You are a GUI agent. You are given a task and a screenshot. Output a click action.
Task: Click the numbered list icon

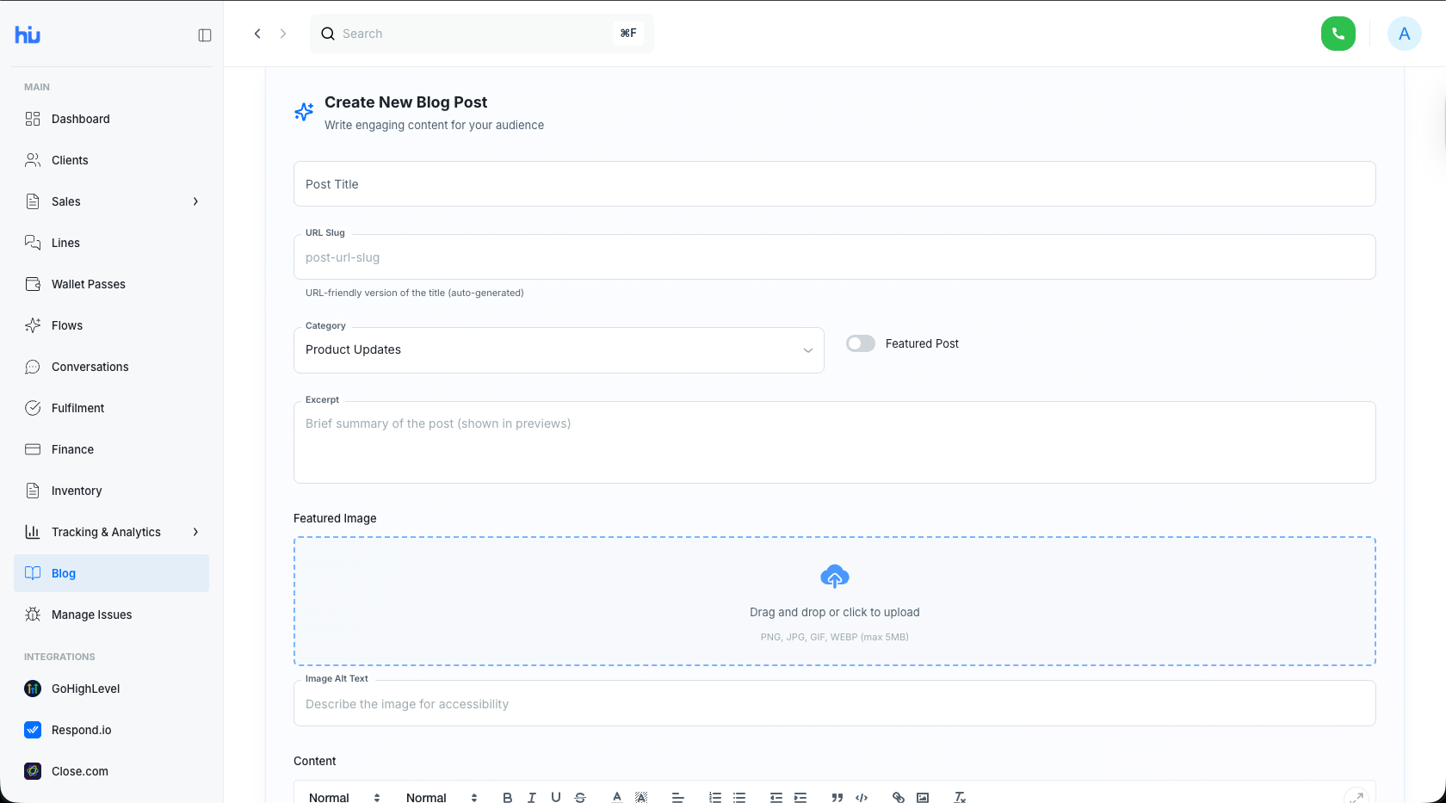point(715,797)
